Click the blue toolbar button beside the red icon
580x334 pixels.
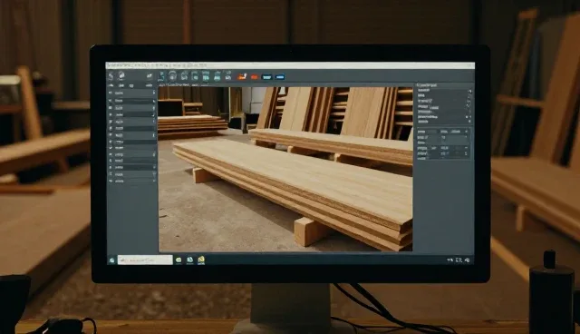click(266, 77)
